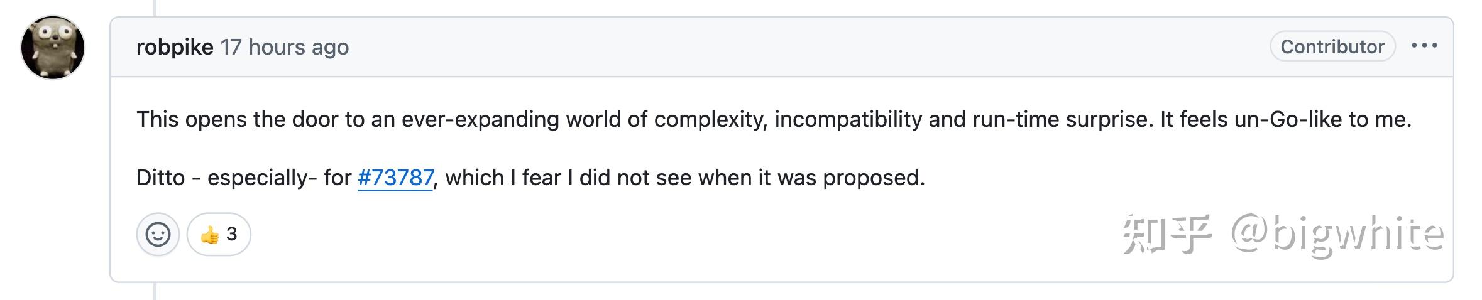Click the reaction count number 3
The height and width of the screenshot is (300, 1482).
click(x=232, y=234)
